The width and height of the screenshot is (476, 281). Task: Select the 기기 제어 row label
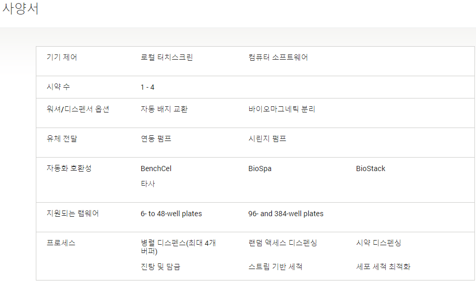tap(62, 58)
